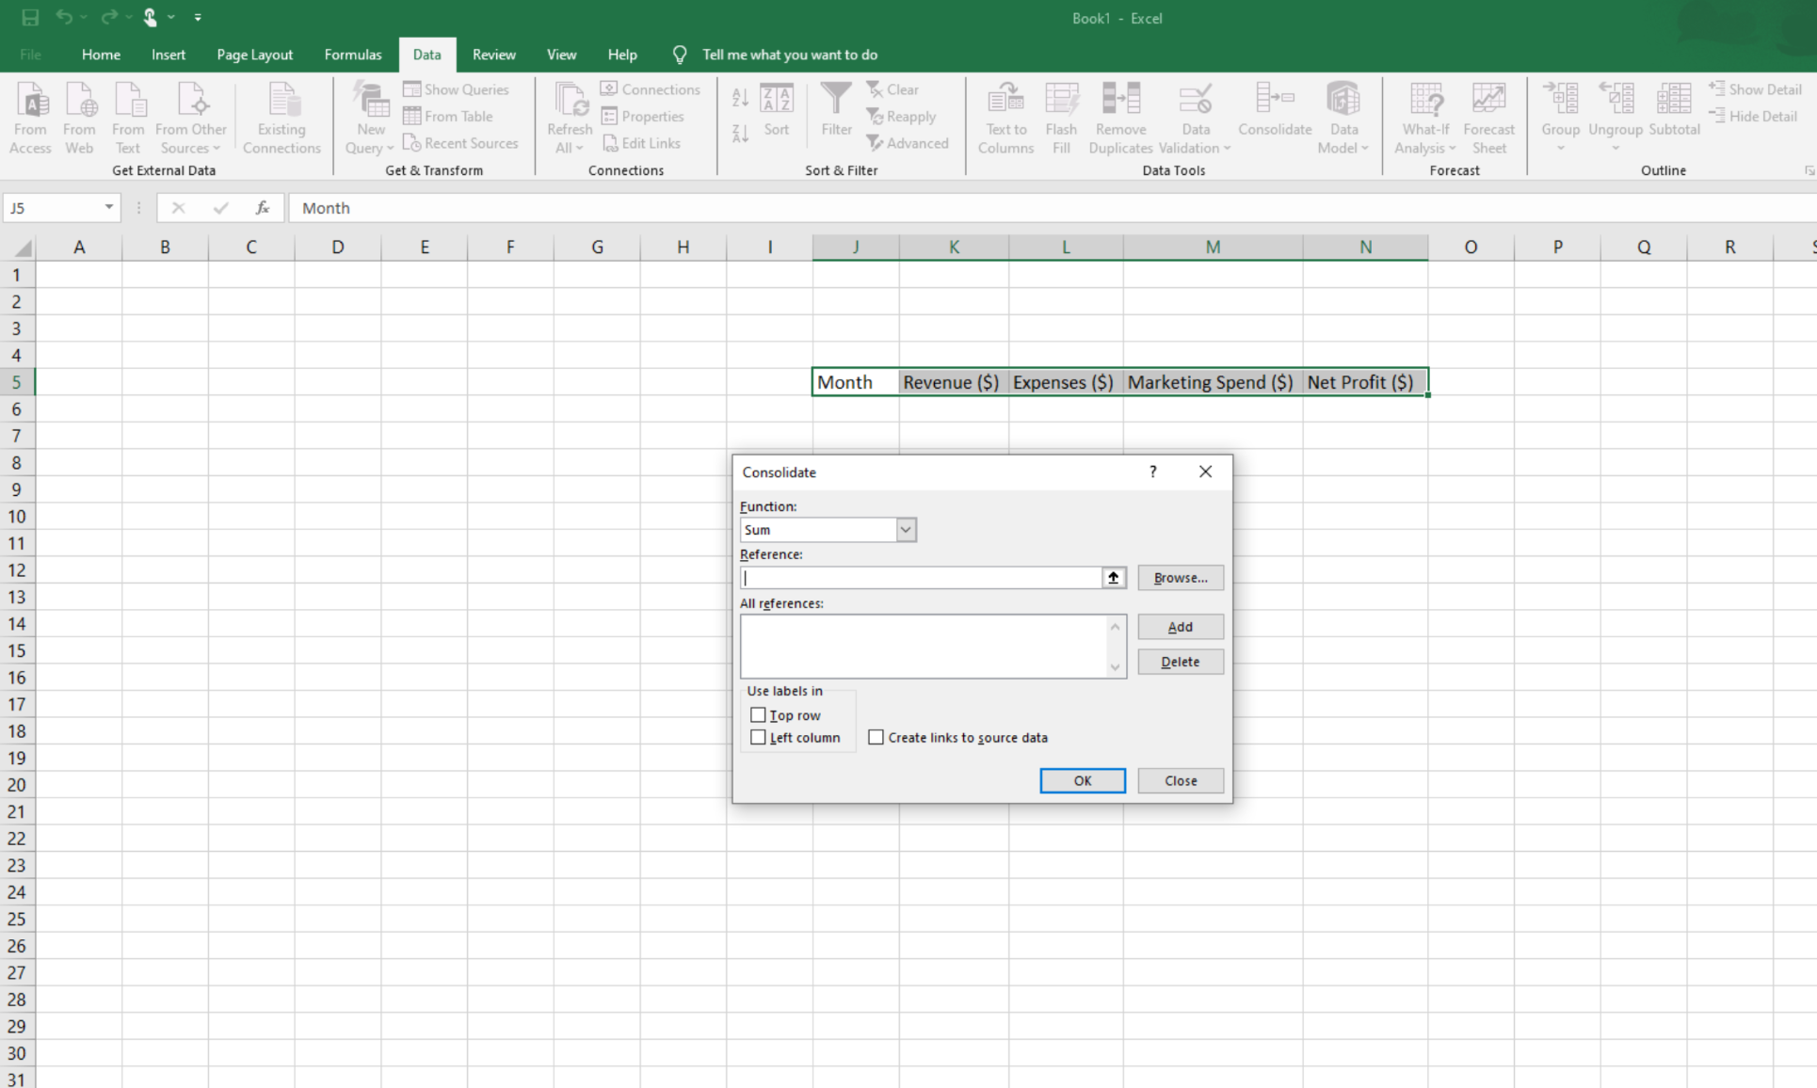Click the Consolidate ribbon button

click(x=1275, y=111)
